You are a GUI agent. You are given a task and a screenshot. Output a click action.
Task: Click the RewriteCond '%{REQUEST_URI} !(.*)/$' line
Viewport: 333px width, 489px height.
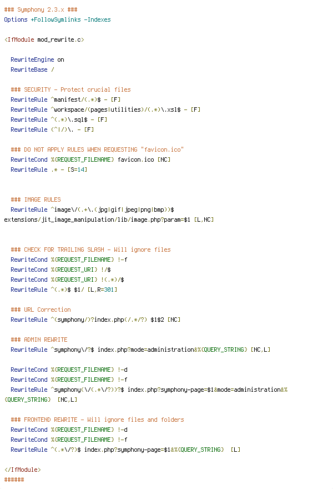tap(67, 280)
